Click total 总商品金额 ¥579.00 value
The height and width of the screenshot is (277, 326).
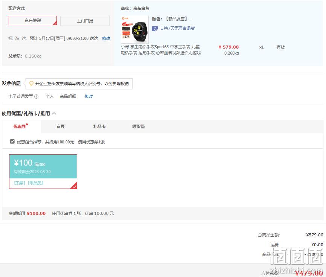(315, 235)
